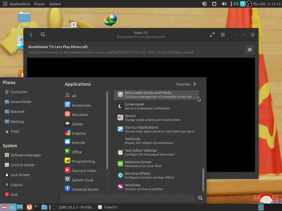Go back in Free-TV window

pos(31,35)
